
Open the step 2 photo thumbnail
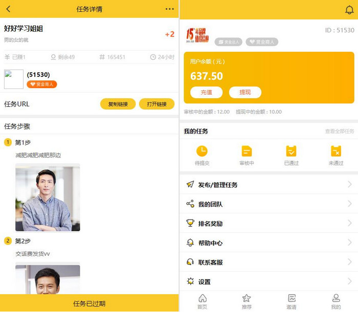coord(48,279)
